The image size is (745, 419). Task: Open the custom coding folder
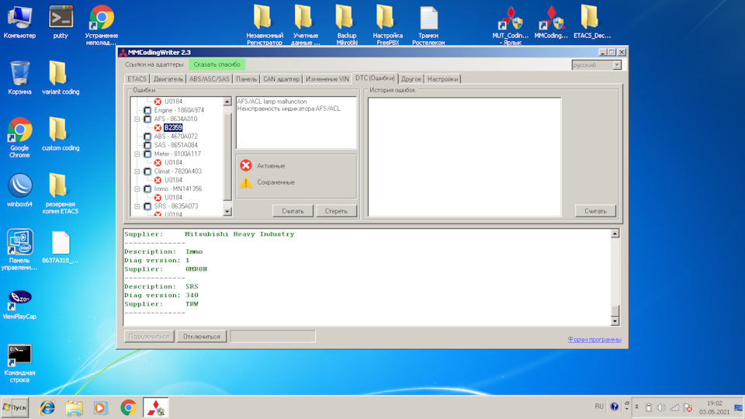tap(61, 134)
